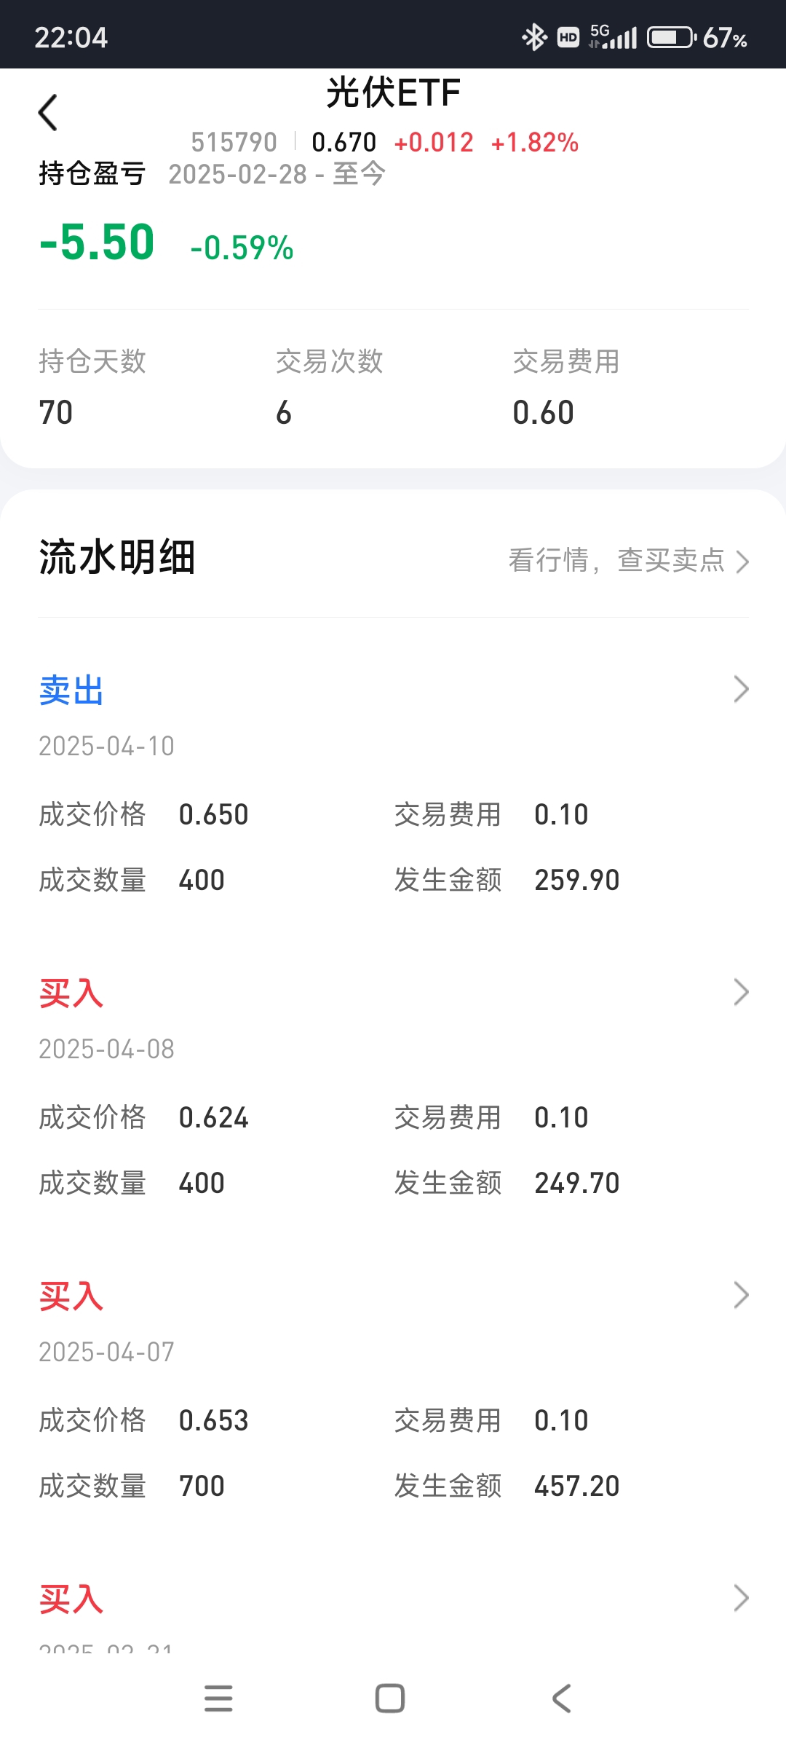Expand the 2025-04-10 sell record chevron
Viewport: 786px width, 1748px height.
742,689
